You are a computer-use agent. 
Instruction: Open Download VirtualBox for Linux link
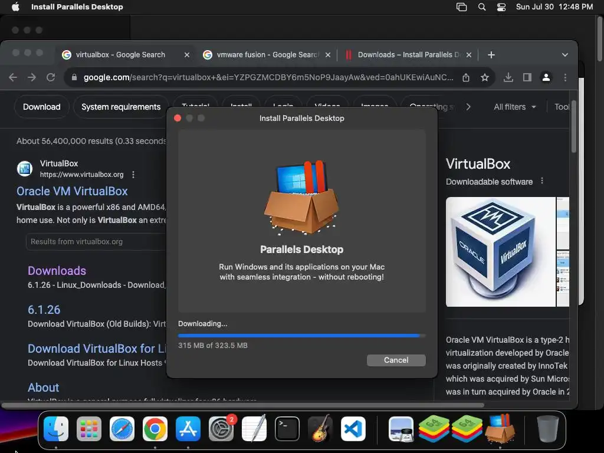[97, 349]
